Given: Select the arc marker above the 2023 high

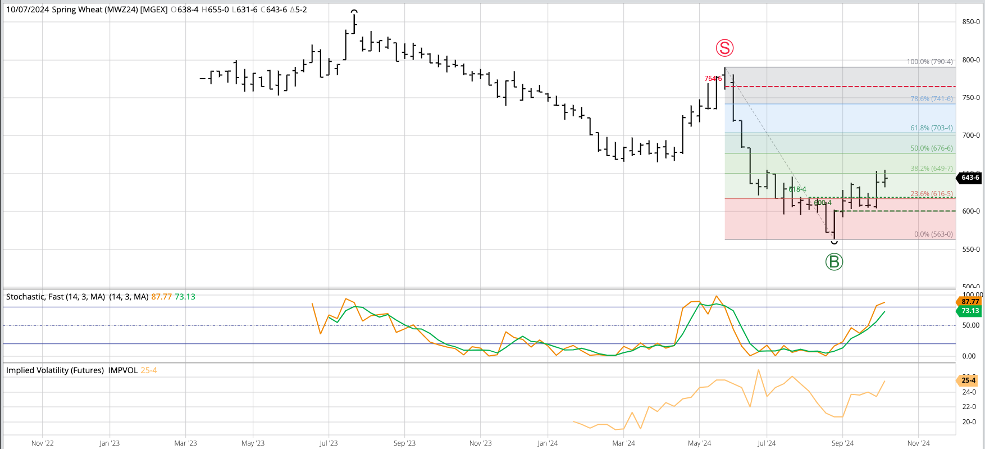Looking at the screenshot, I should pyautogui.click(x=354, y=12).
